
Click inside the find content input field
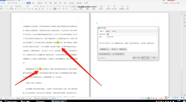pos(132,34)
